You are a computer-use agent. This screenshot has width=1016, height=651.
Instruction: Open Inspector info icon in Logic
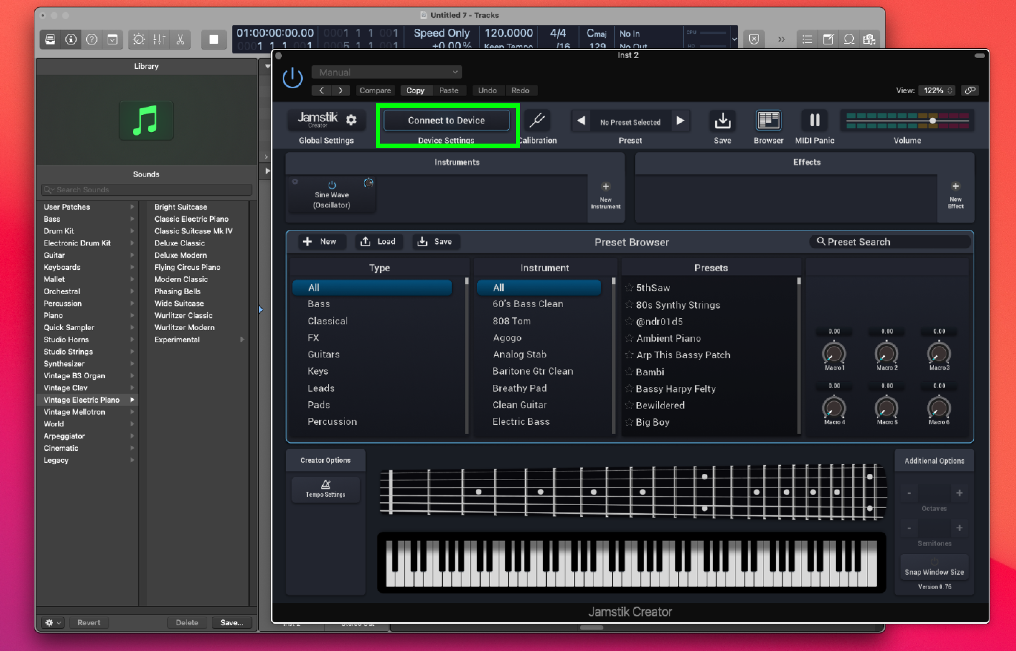tap(71, 40)
